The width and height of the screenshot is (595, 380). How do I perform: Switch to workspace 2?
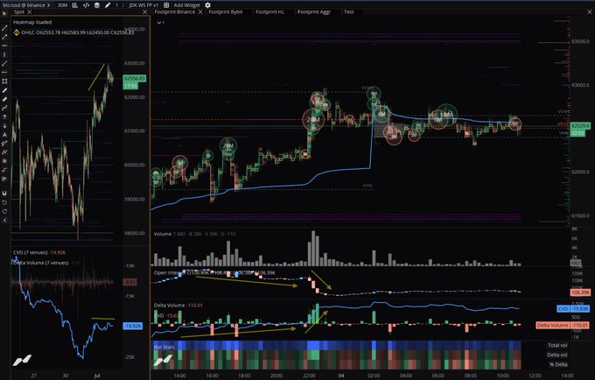[x=122, y=5]
